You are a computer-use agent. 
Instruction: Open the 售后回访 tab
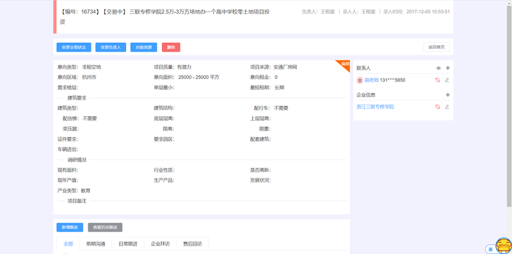point(193,244)
